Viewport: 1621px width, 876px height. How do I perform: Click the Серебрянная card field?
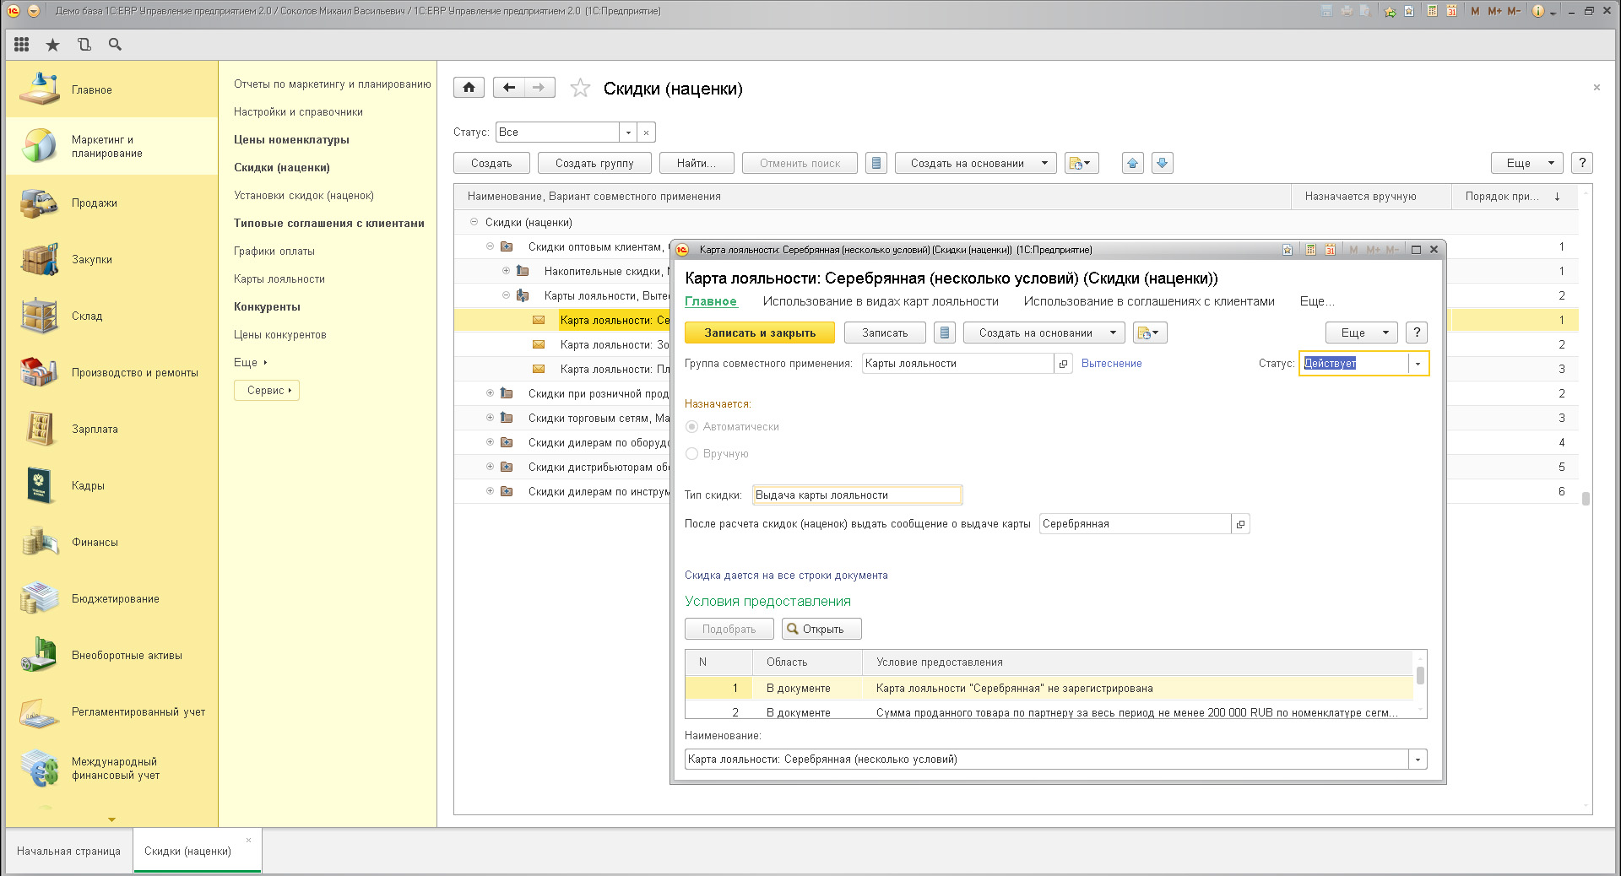tap(1135, 524)
